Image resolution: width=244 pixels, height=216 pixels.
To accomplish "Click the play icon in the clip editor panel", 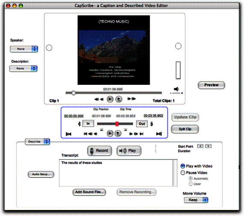I will pos(110,133).
